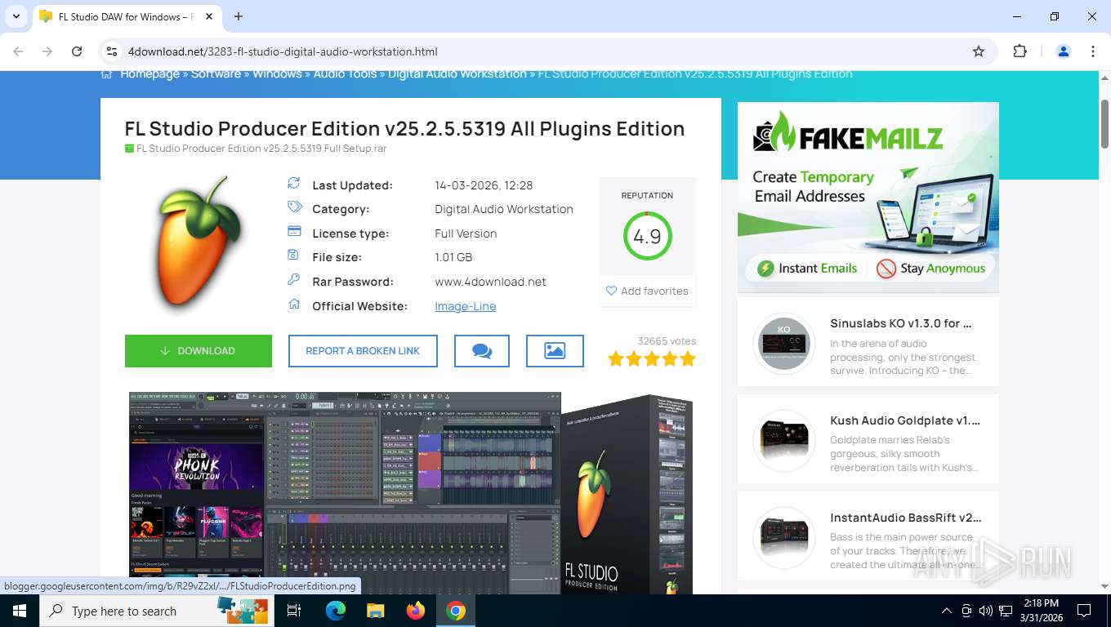Viewport: 1111px width, 627px height.
Task: Open Sinuslabs KO v1.3.0 article title
Action: (901, 323)
